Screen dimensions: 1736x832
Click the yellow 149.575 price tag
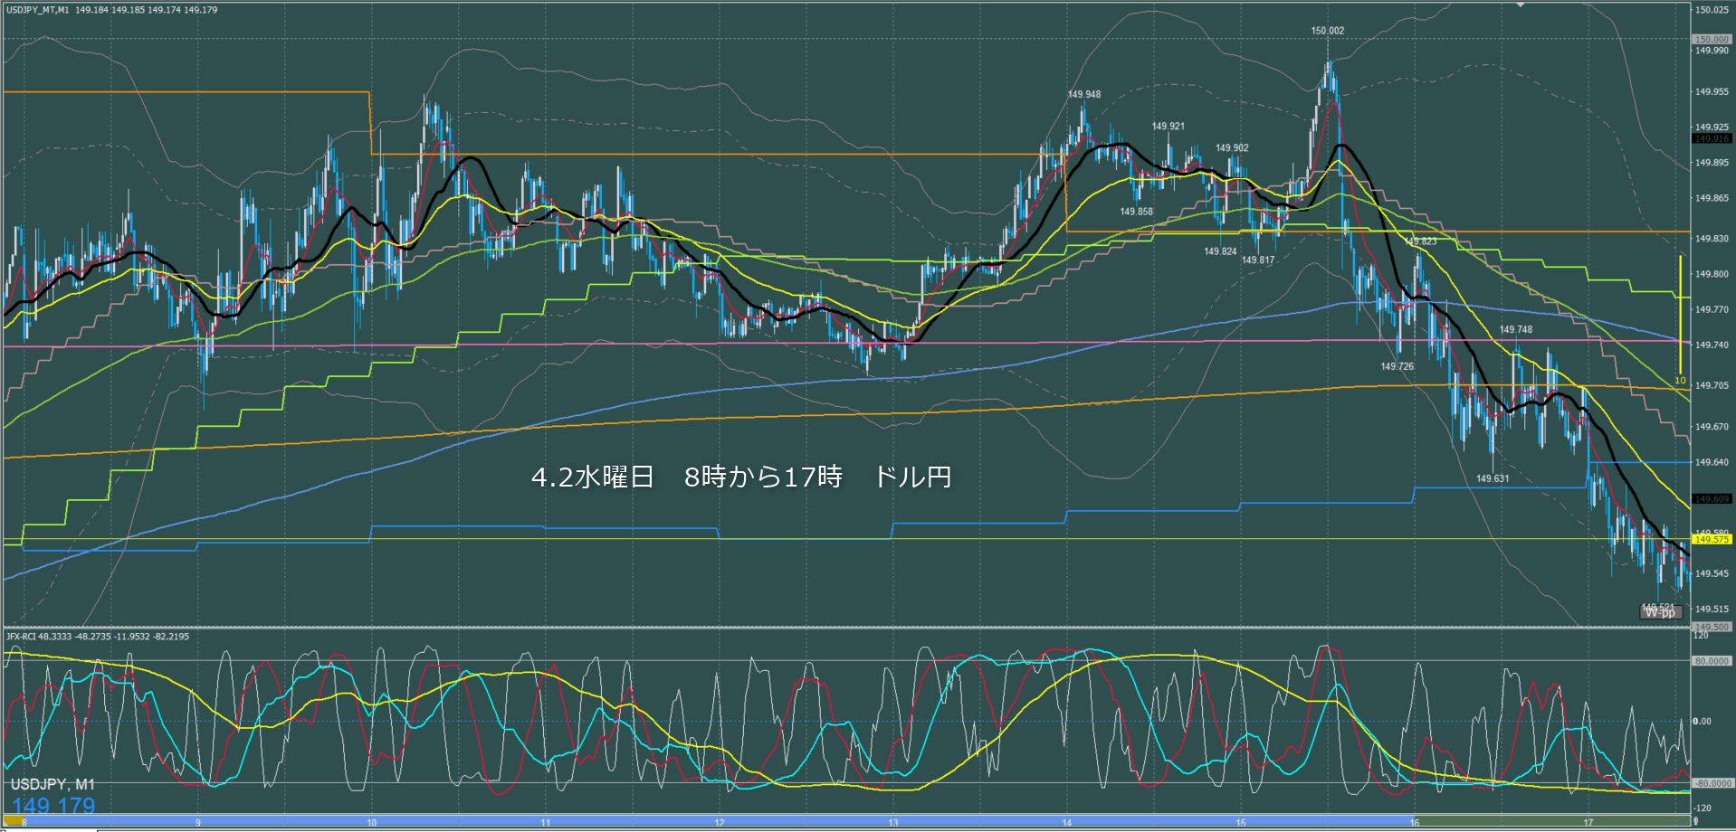1712,539
